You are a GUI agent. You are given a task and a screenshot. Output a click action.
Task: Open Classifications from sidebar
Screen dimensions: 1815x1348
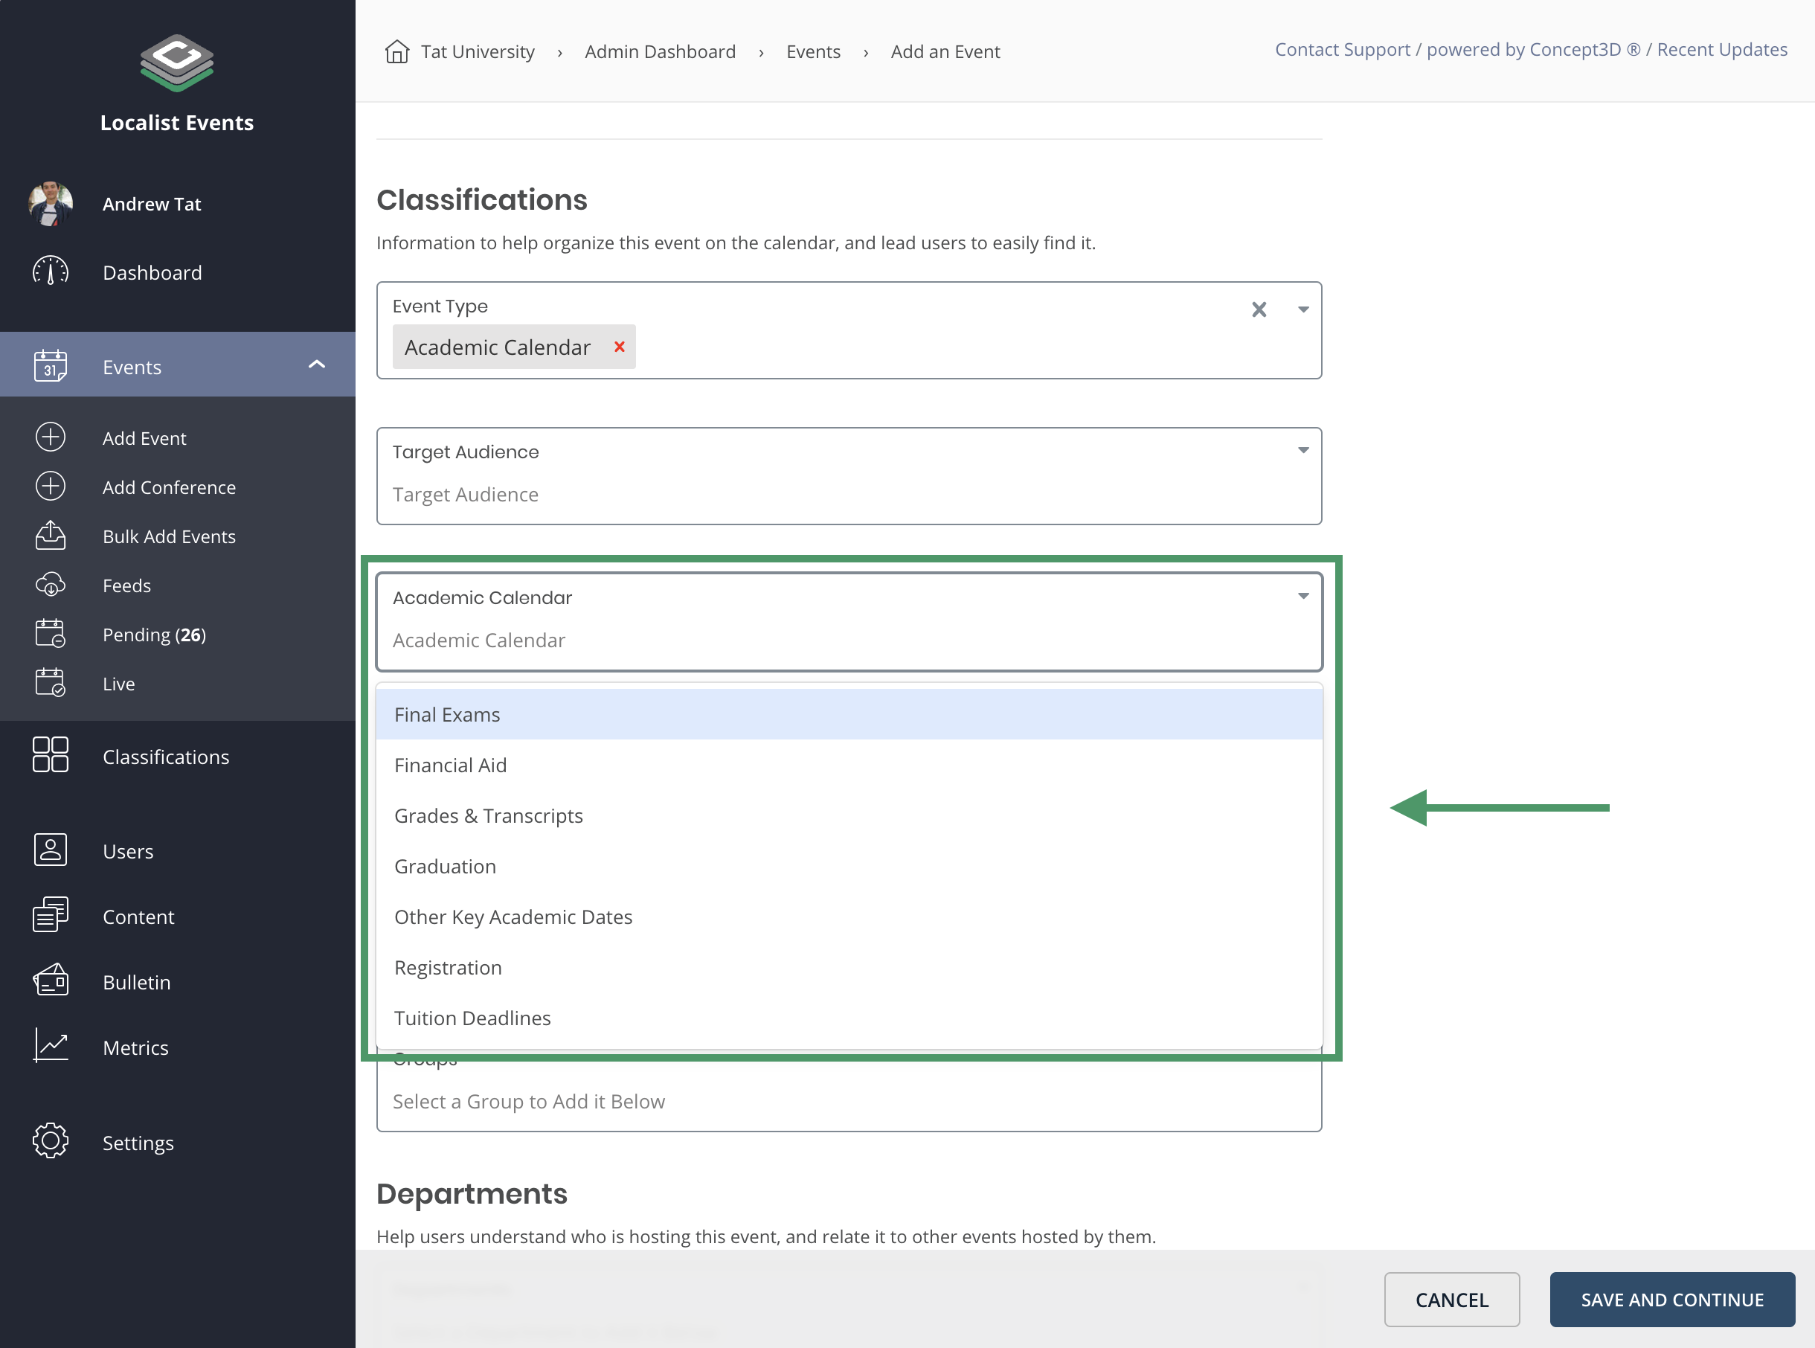(x=166, y=757)
